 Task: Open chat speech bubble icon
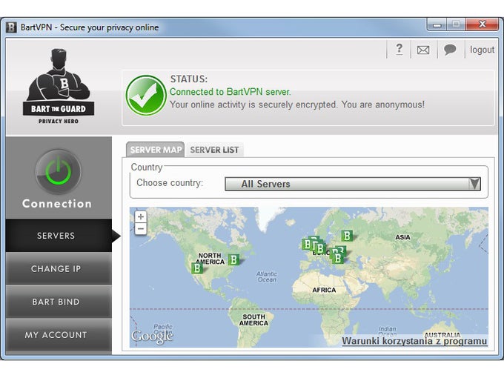[450, 50]
